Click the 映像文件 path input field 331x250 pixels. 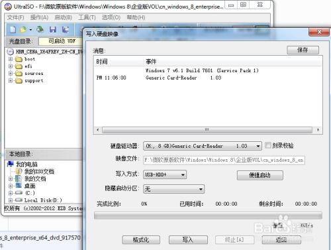[x=224, y=160]
